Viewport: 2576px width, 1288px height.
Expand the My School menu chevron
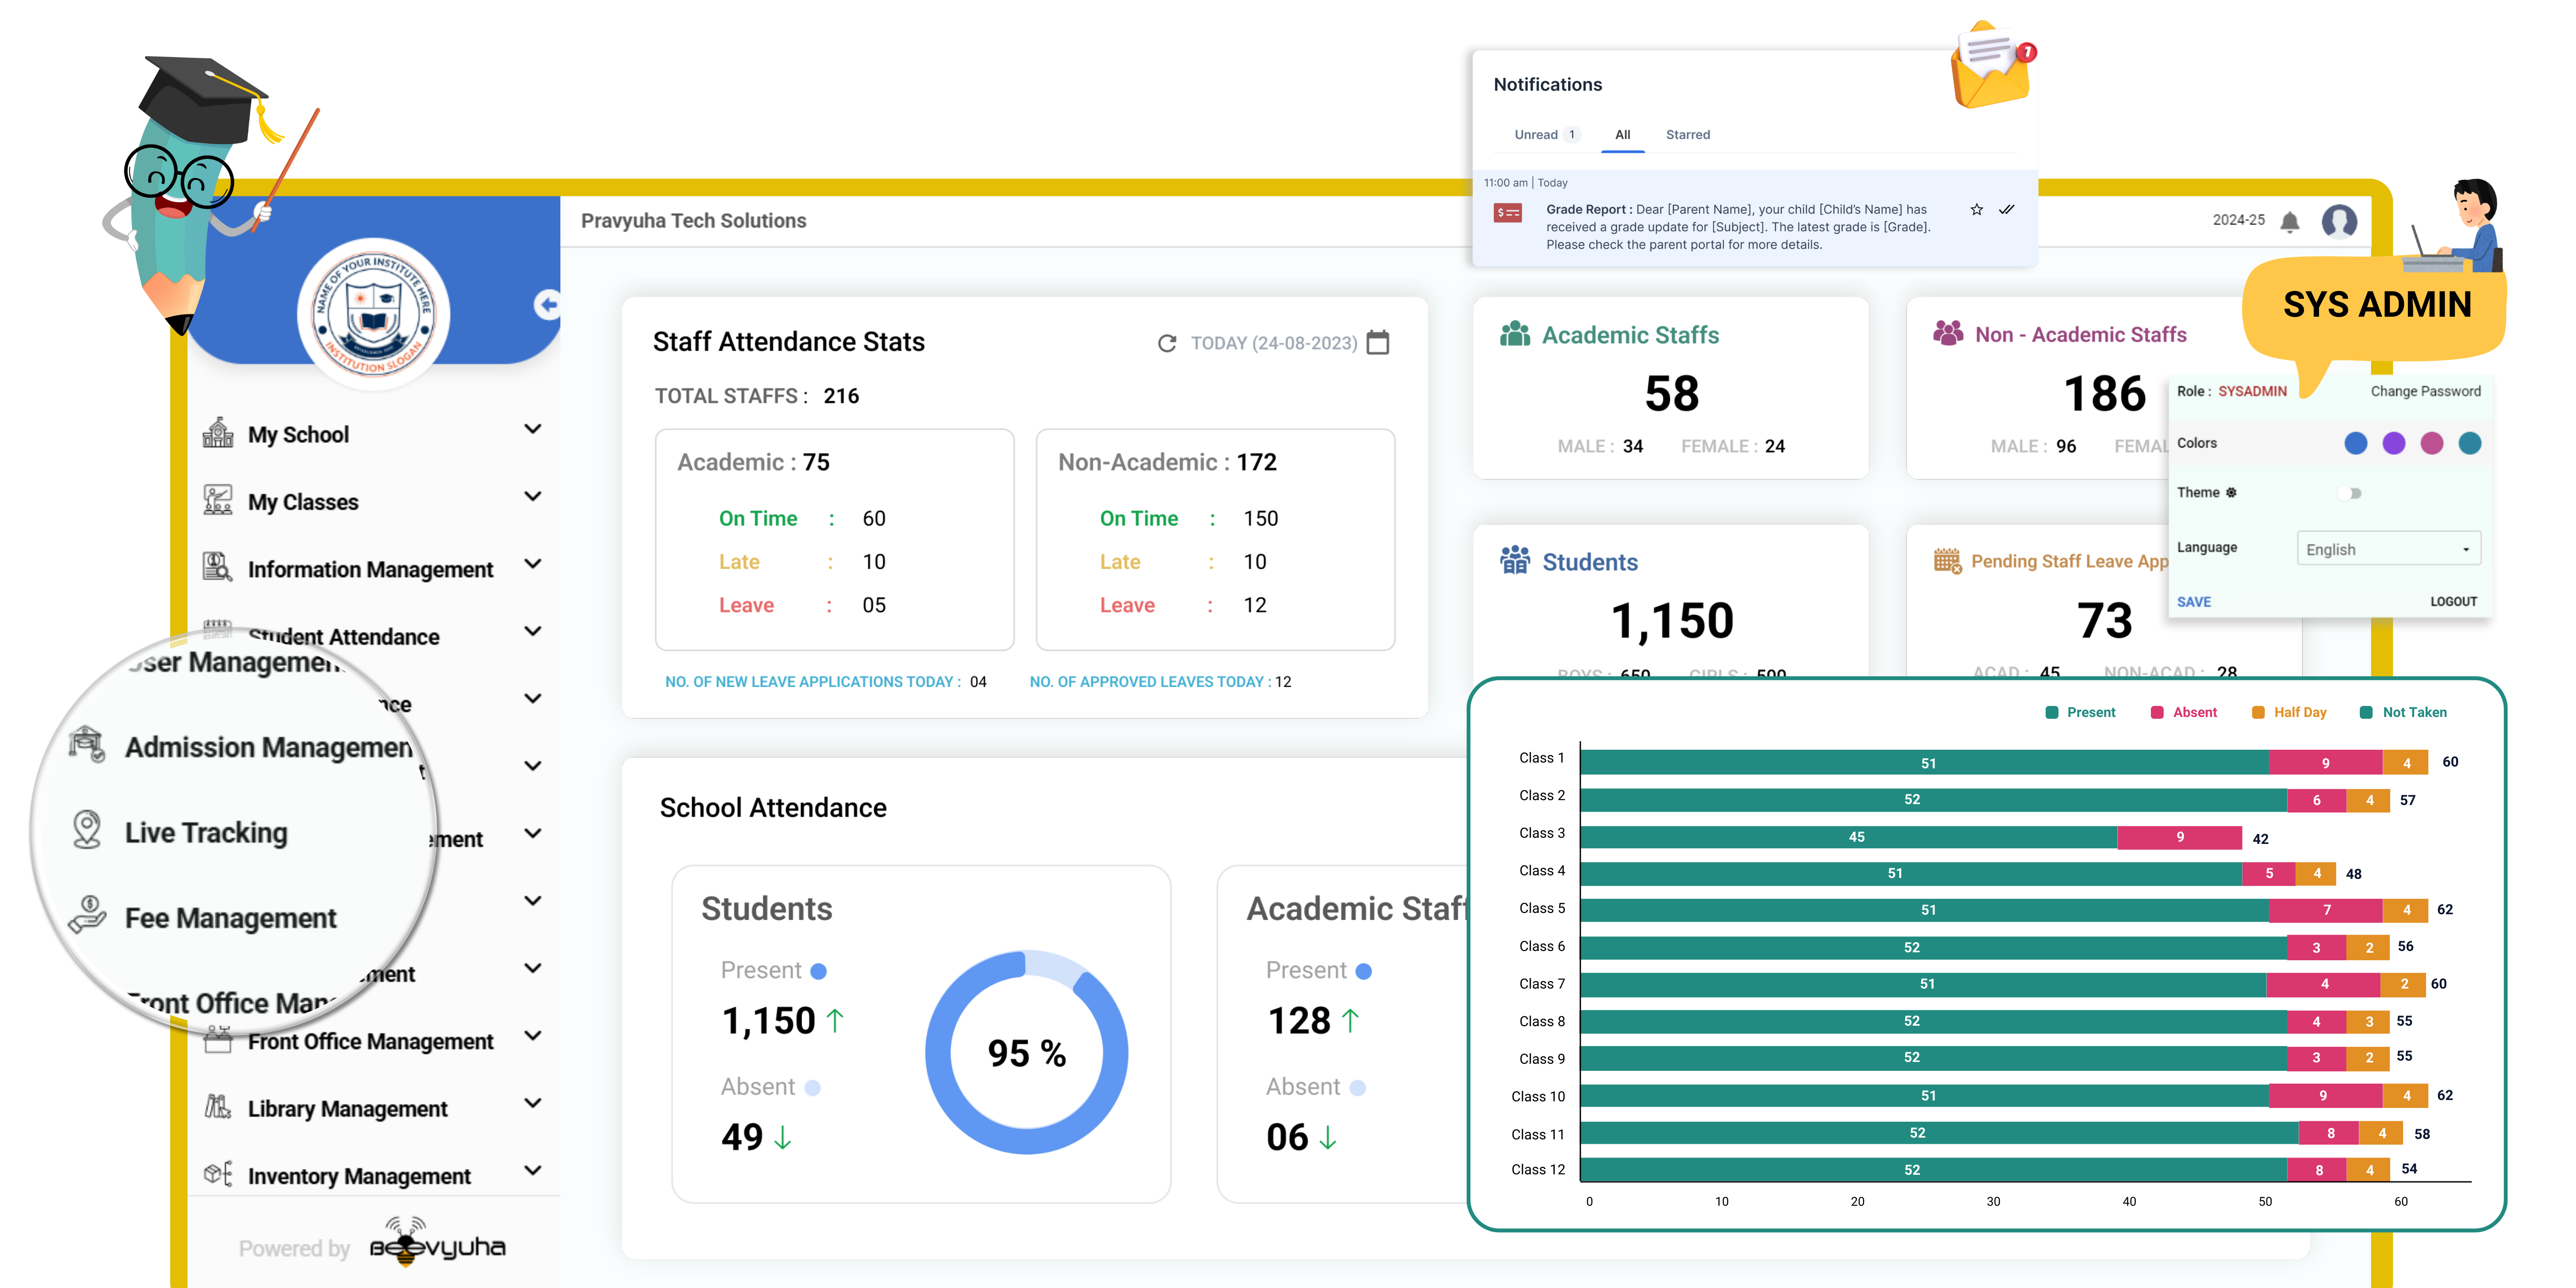(533, 429)
